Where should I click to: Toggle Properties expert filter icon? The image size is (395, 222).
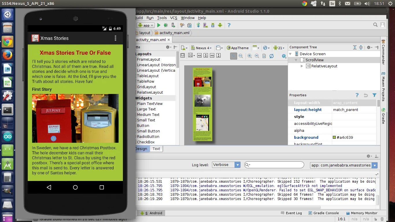pos(374,95)
